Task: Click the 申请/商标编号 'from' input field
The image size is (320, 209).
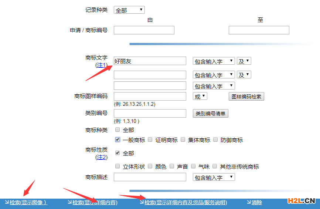Action: point(144,30)
